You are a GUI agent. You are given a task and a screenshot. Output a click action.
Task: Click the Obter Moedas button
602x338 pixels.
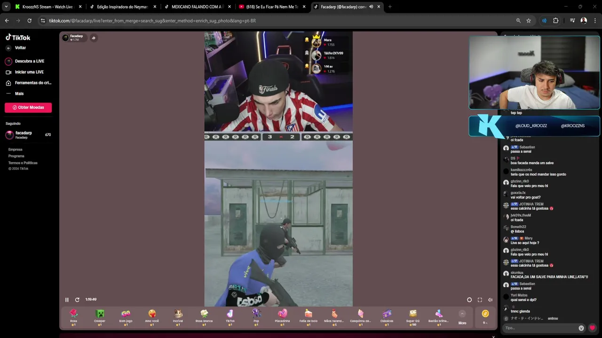coord(28,108)
